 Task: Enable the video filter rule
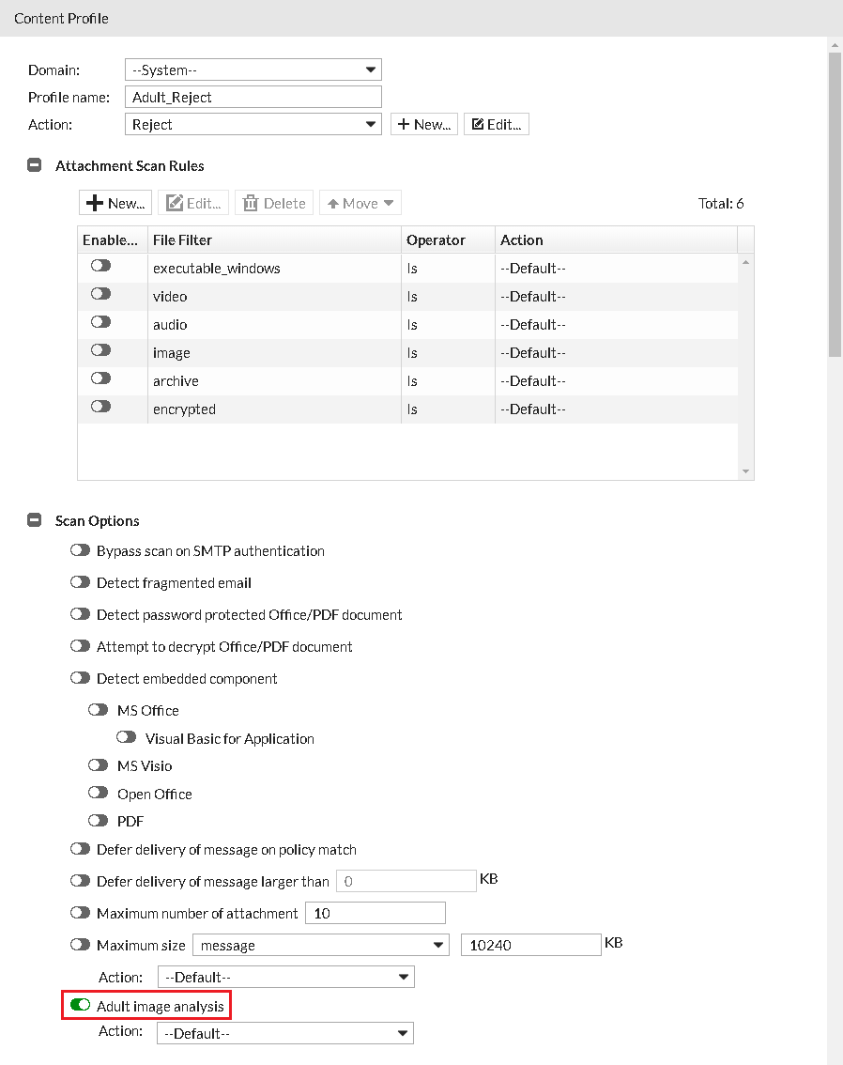click(x=100, y=295)
